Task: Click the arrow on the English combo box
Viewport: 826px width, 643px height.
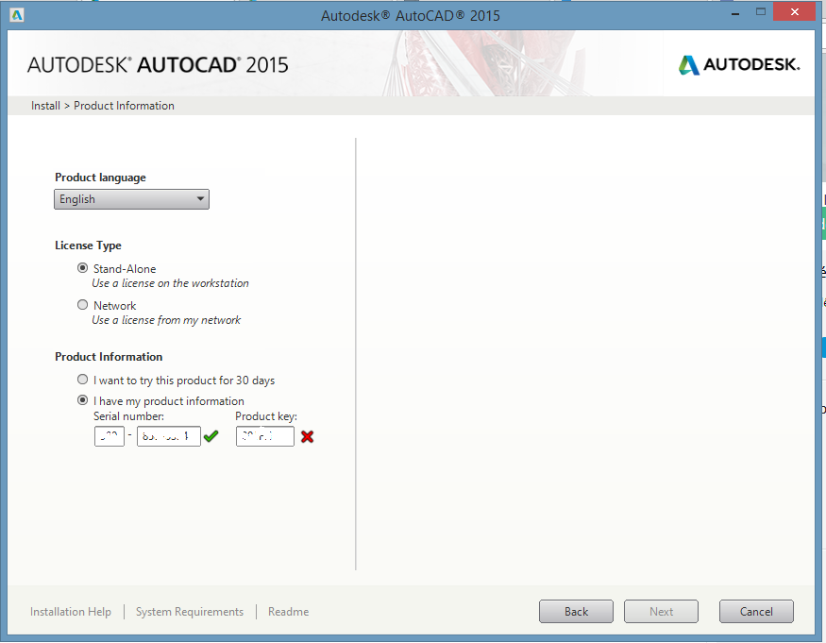Action: coord(200,199)
